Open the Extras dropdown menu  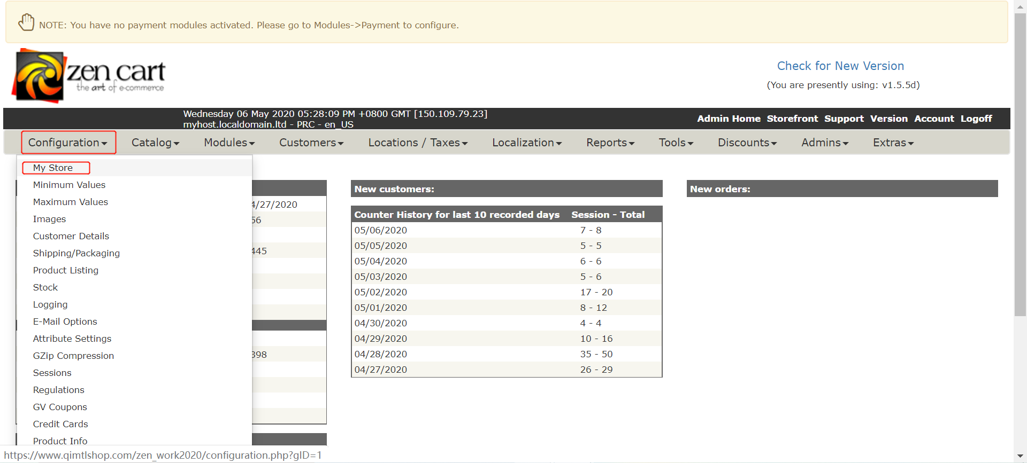click(x=893, y=143)
